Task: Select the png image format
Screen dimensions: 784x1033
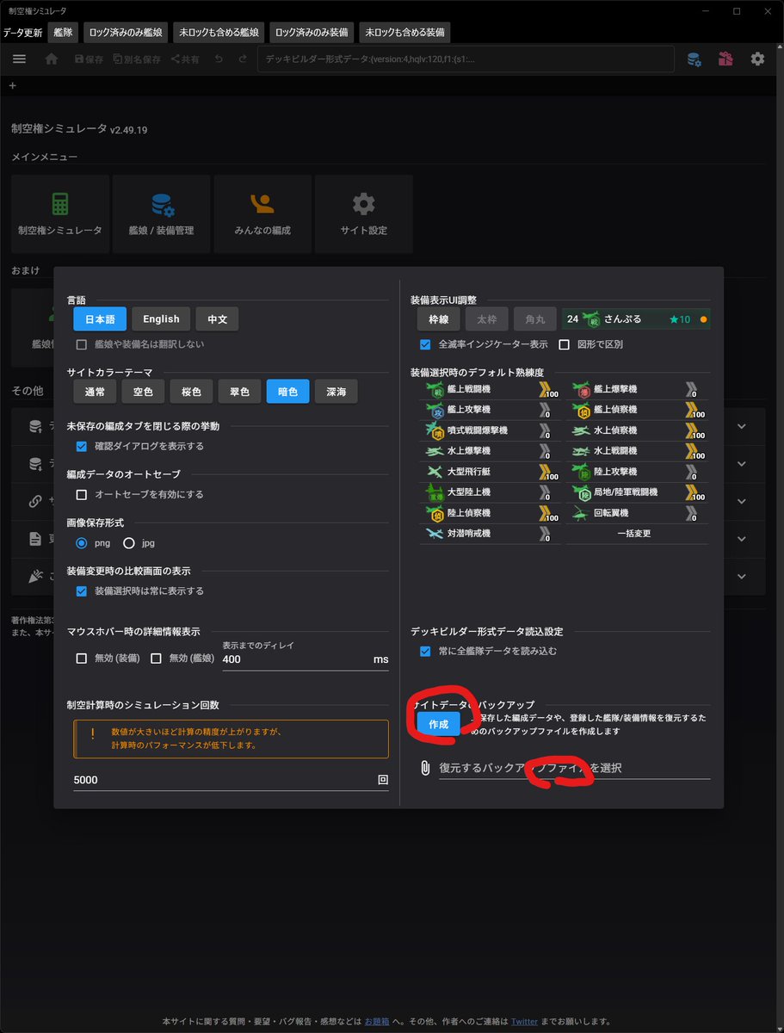Action: (x=82, y=543)
